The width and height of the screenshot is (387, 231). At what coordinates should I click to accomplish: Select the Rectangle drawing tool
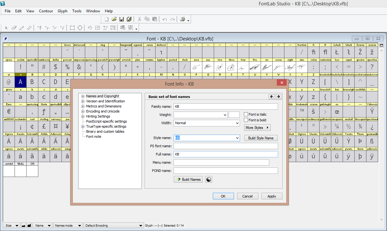(72, 28)
